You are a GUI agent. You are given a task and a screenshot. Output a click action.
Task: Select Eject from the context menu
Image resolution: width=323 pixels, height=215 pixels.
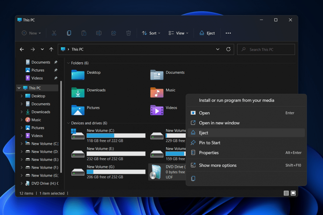click(204, 132)
